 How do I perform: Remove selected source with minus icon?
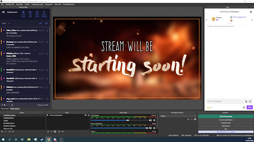[x=51, y=132]
